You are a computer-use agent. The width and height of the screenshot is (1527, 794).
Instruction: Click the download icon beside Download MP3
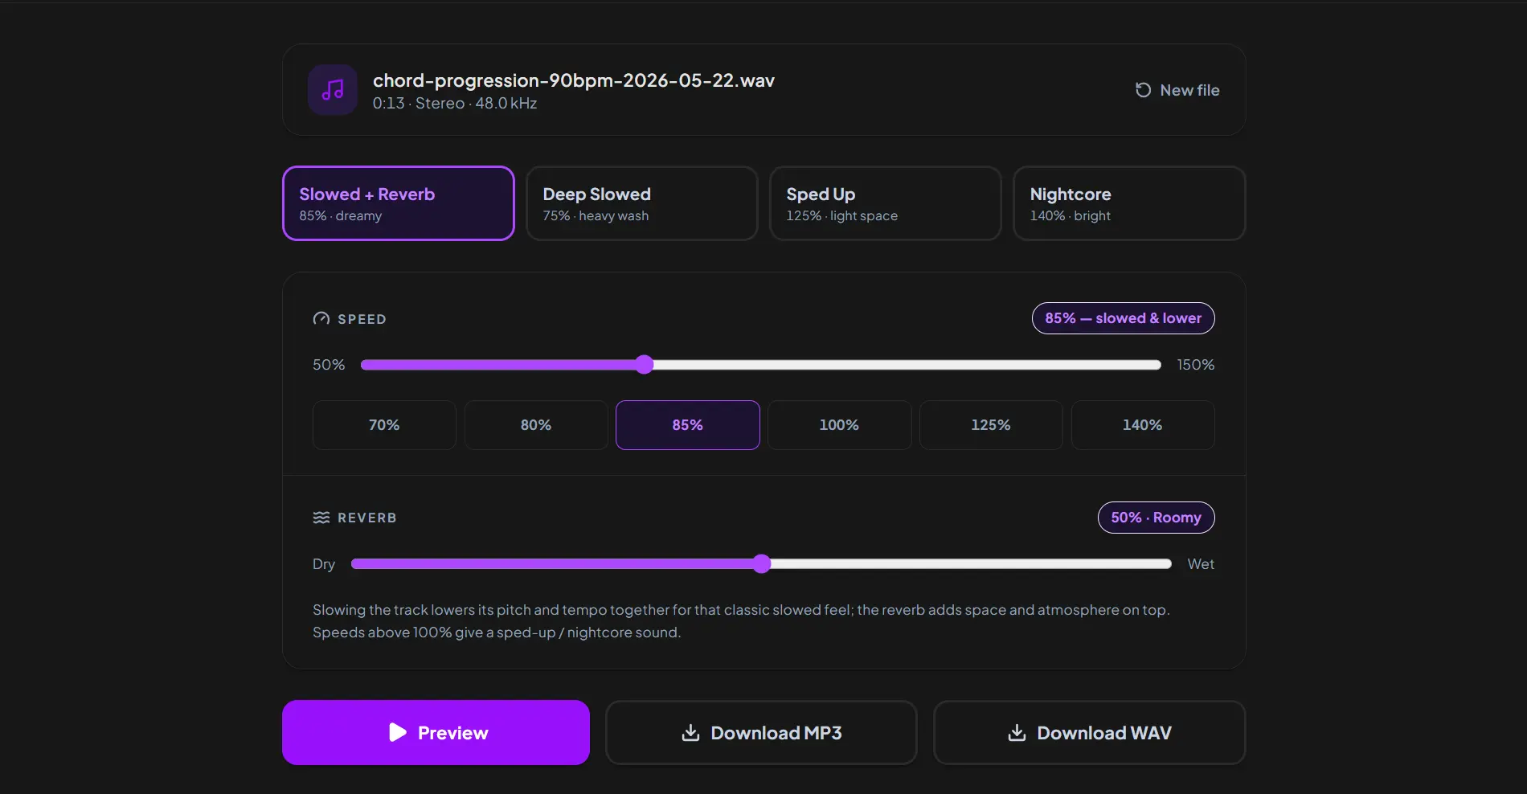pyautogui.click(x=690, y=732)
